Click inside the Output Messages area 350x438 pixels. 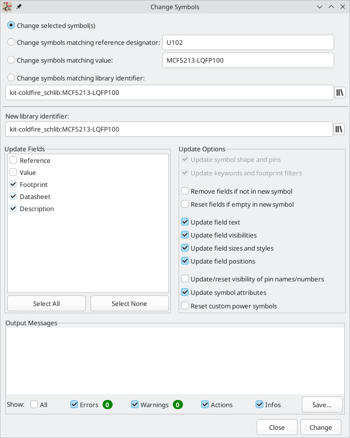tap(175, 360)
